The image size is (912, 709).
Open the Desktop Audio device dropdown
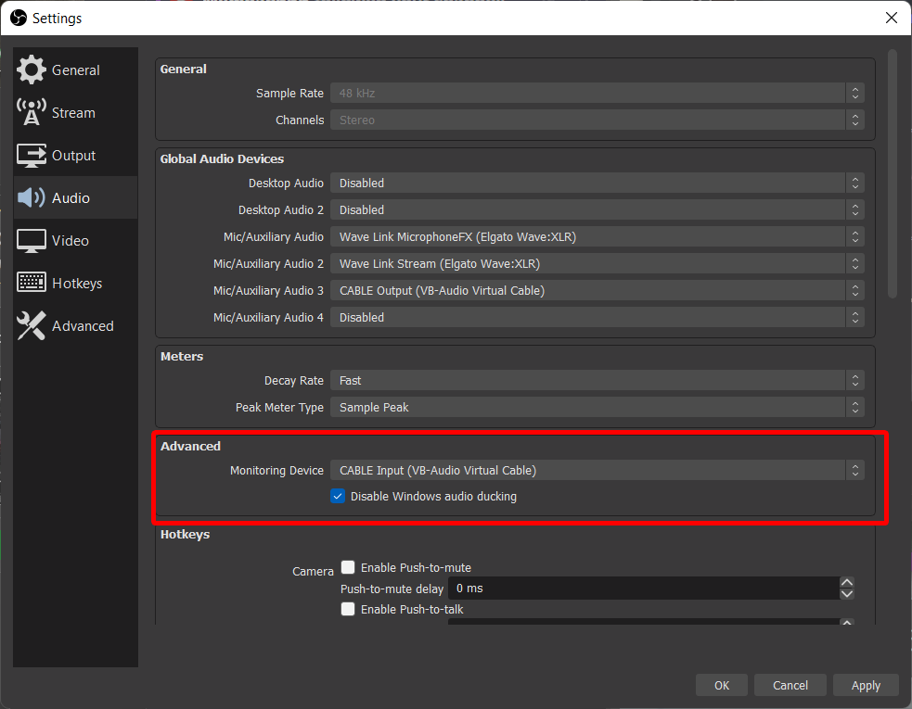pyautogui.click(x=597, y=184)
